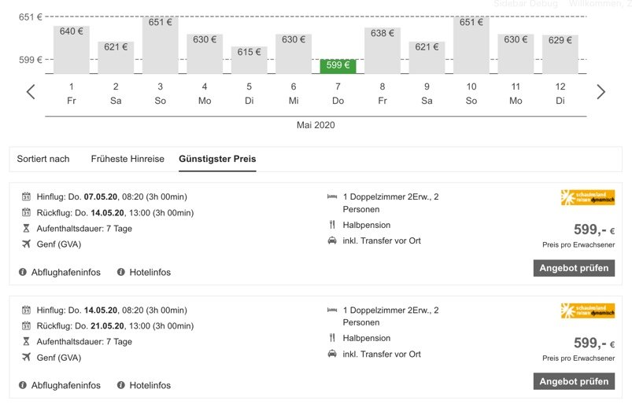Click Angebot prüfen for 14.05.20 flight
The width and height of the screenshot is (632, 404).
(574, 381)
